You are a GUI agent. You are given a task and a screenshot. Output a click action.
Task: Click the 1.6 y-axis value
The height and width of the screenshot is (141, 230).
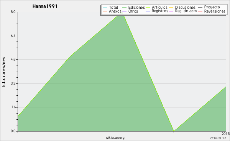tap(13, 107)
